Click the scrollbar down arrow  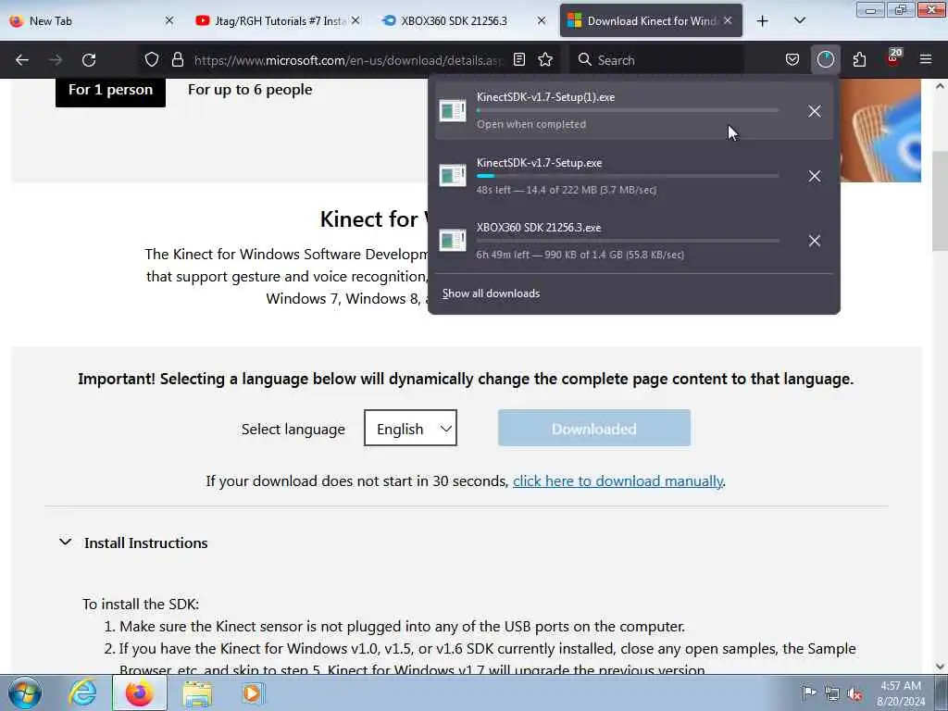tap(940, 667)
